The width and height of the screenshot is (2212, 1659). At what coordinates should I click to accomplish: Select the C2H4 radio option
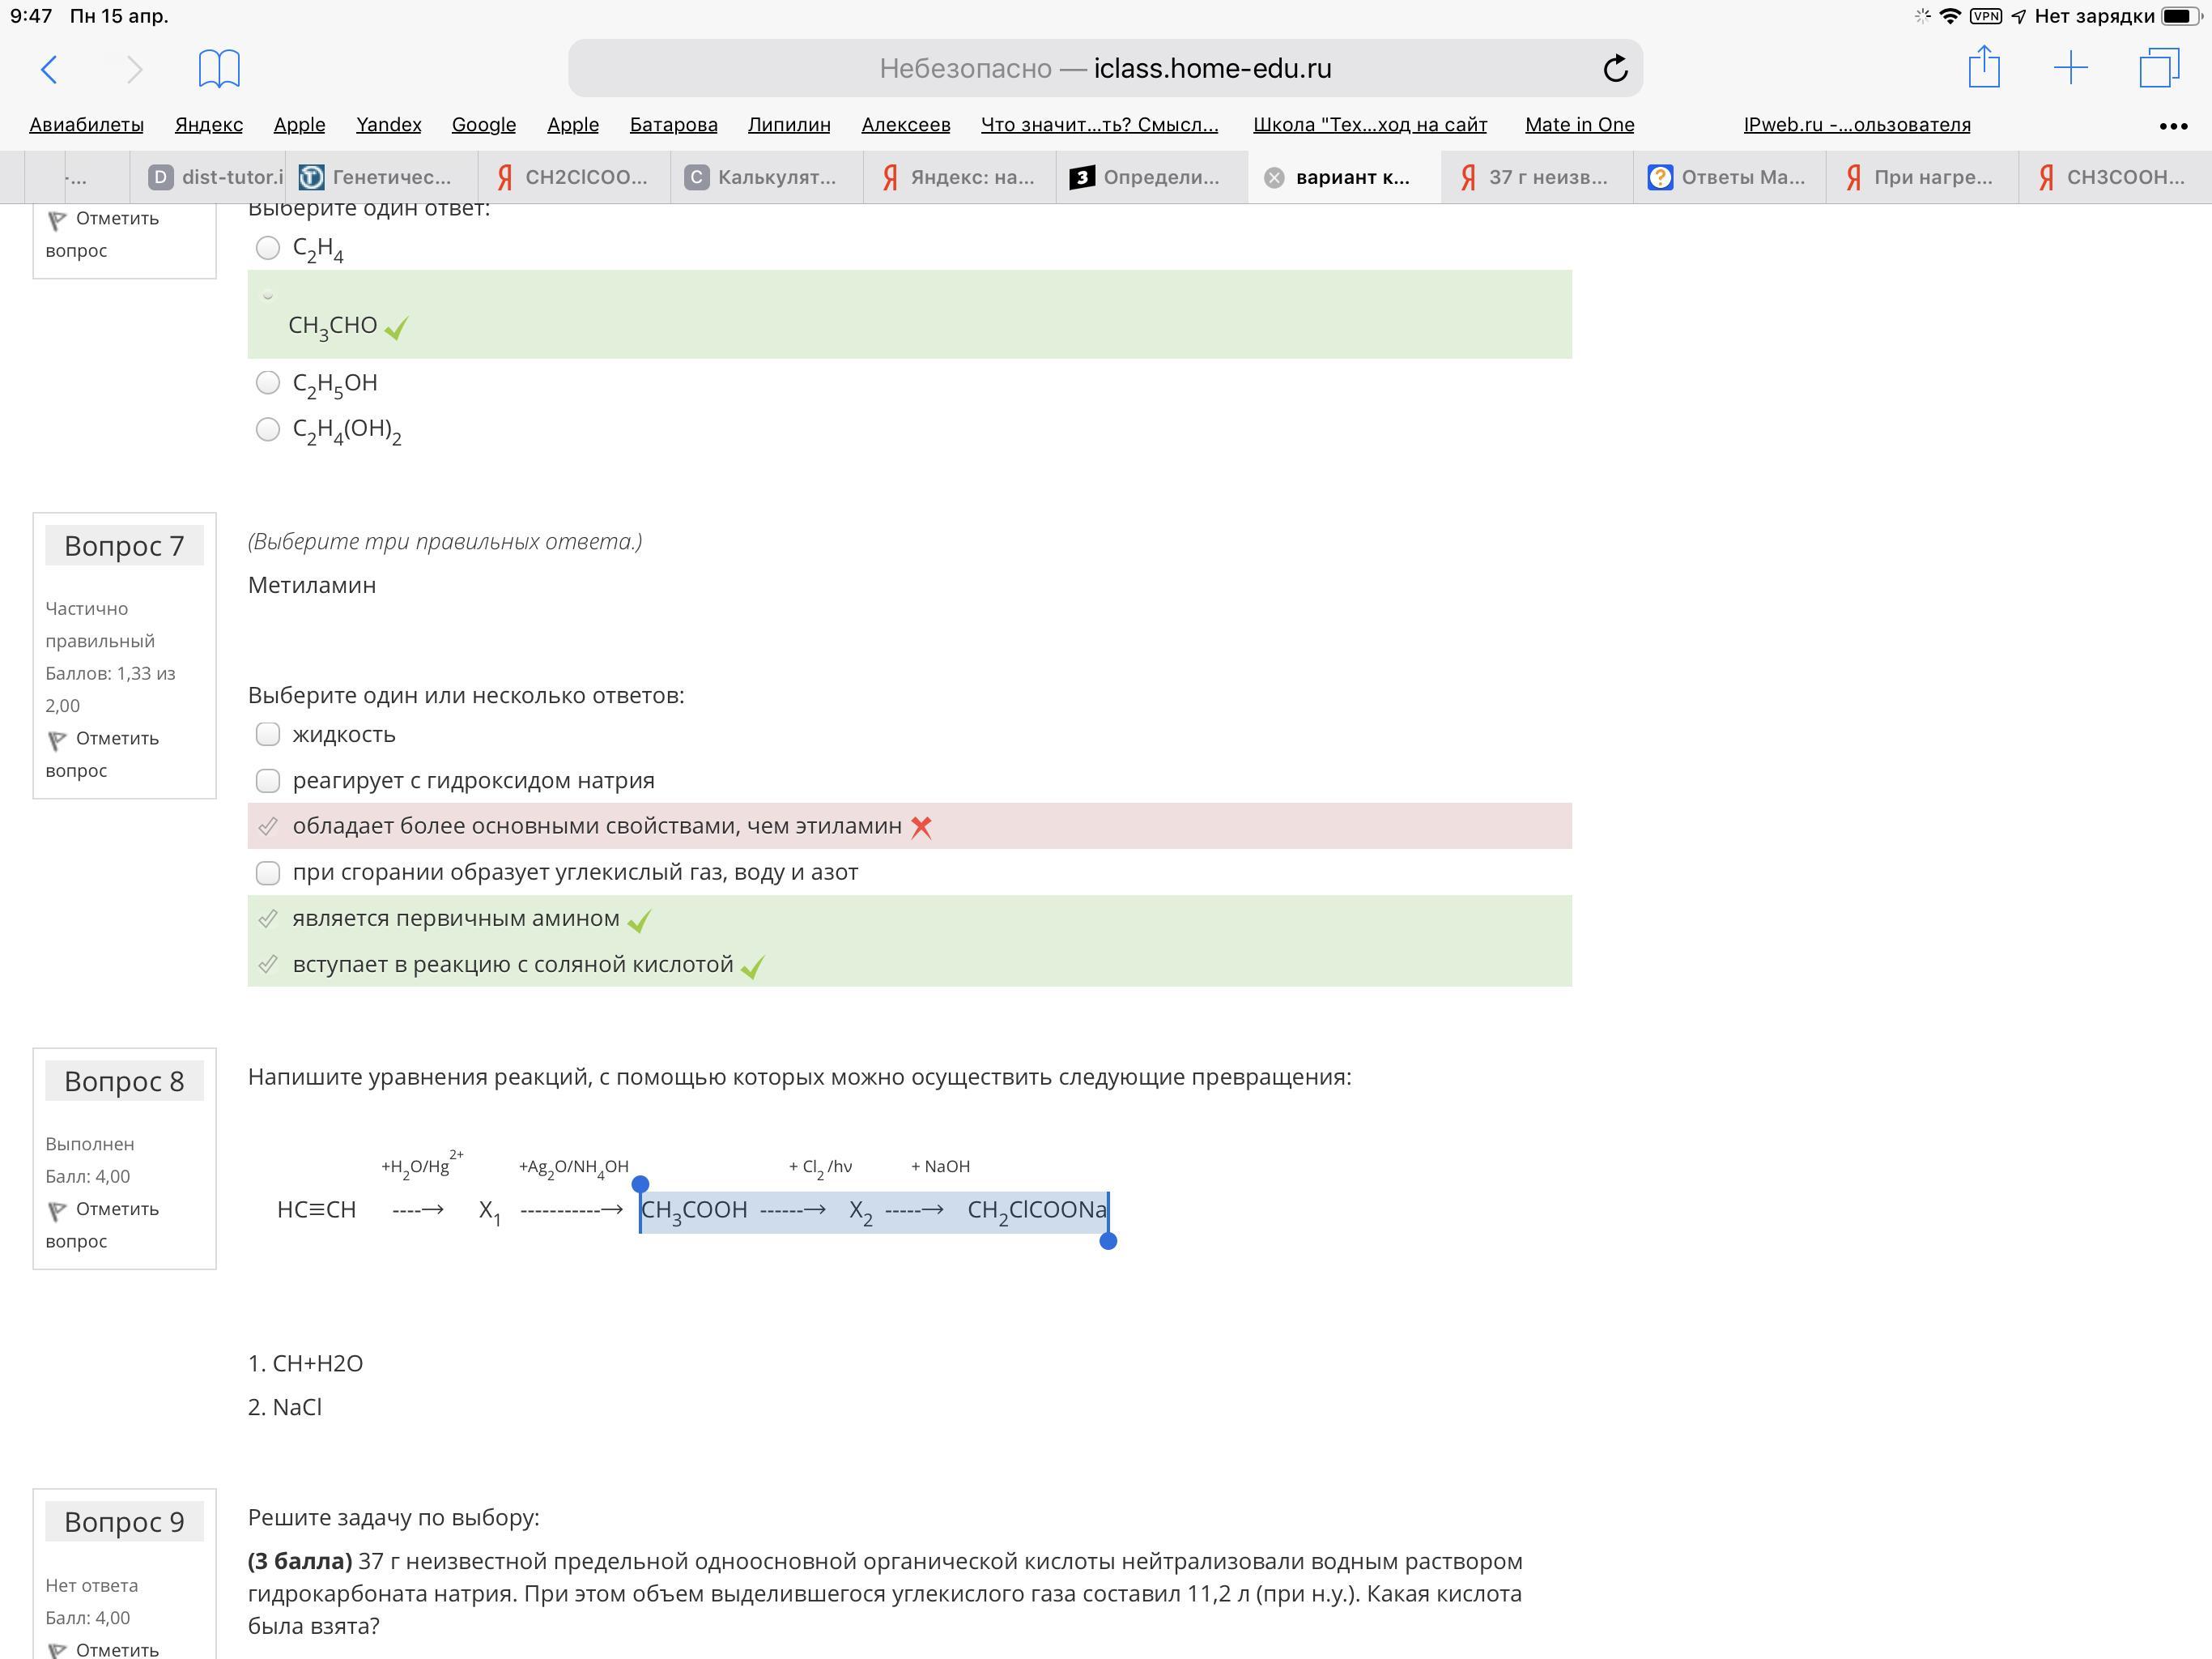[268, 248]
